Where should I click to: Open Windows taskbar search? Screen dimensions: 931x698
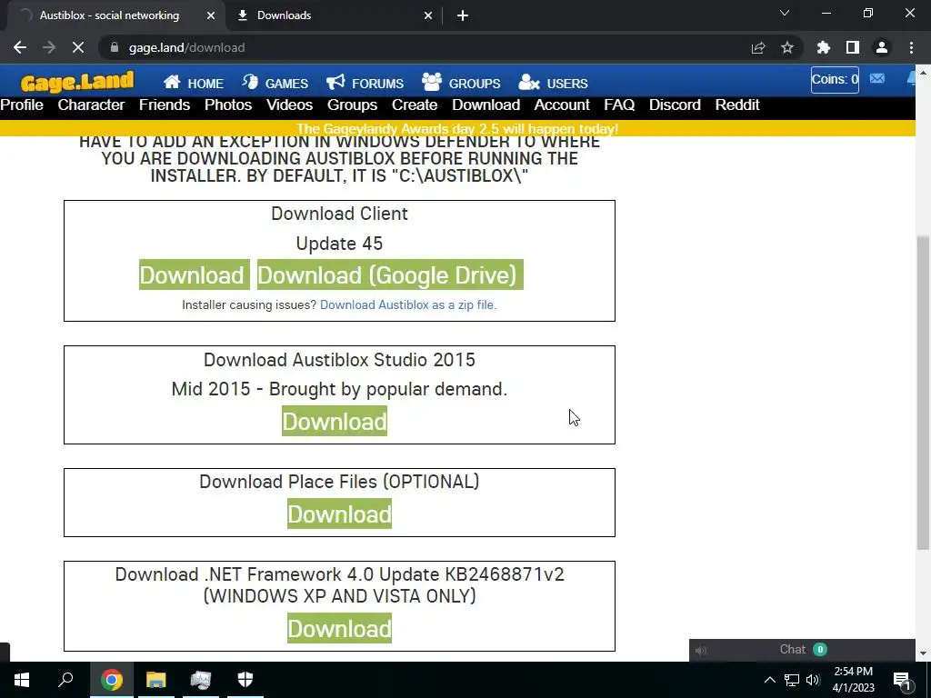click(x=65, y=680)
